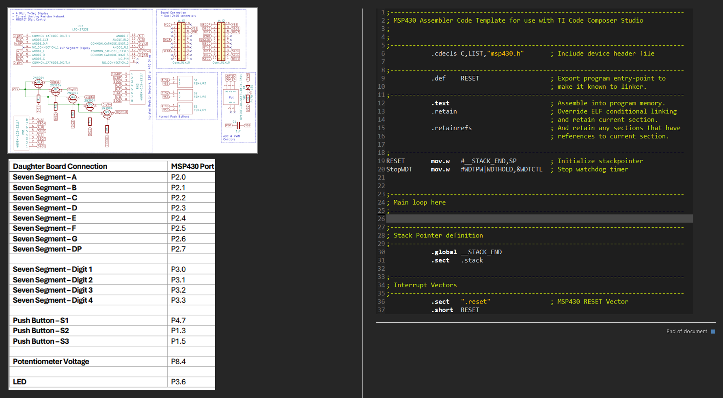Select the "Push Button – S1" row label

click(41, 321)
